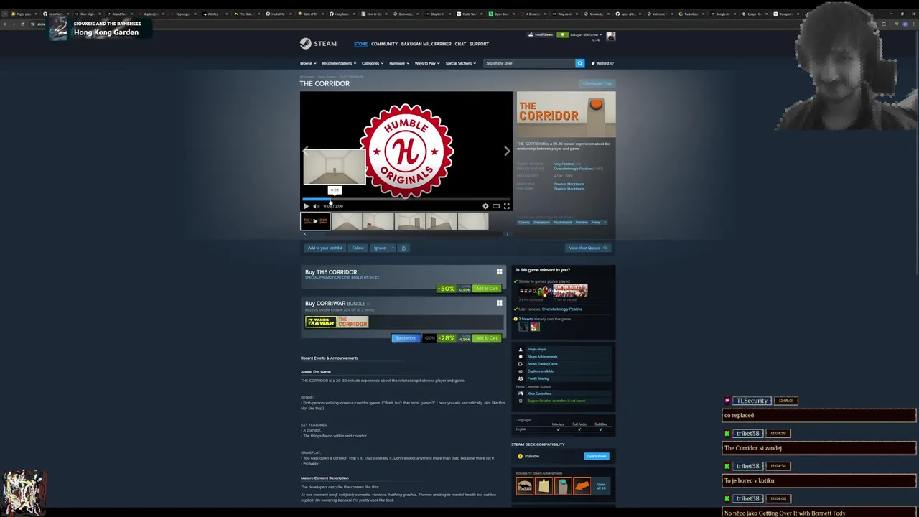Click the Single-player feature icon
This screenshot has height=517, width=919.
[x=521, y=349]
